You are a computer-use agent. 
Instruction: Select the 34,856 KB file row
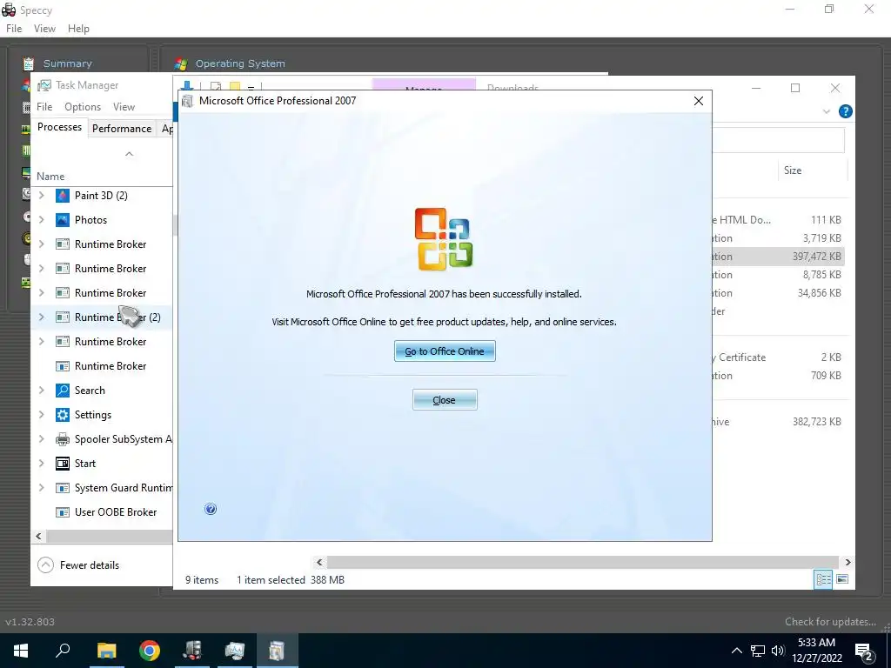coord(779,293)
